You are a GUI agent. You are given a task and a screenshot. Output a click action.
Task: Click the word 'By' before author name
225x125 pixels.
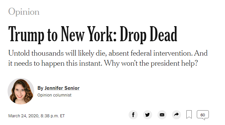[40, 88]
